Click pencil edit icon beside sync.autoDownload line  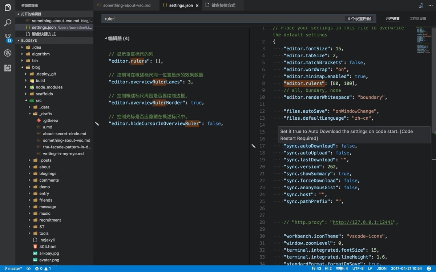click(x=253, y=146)
